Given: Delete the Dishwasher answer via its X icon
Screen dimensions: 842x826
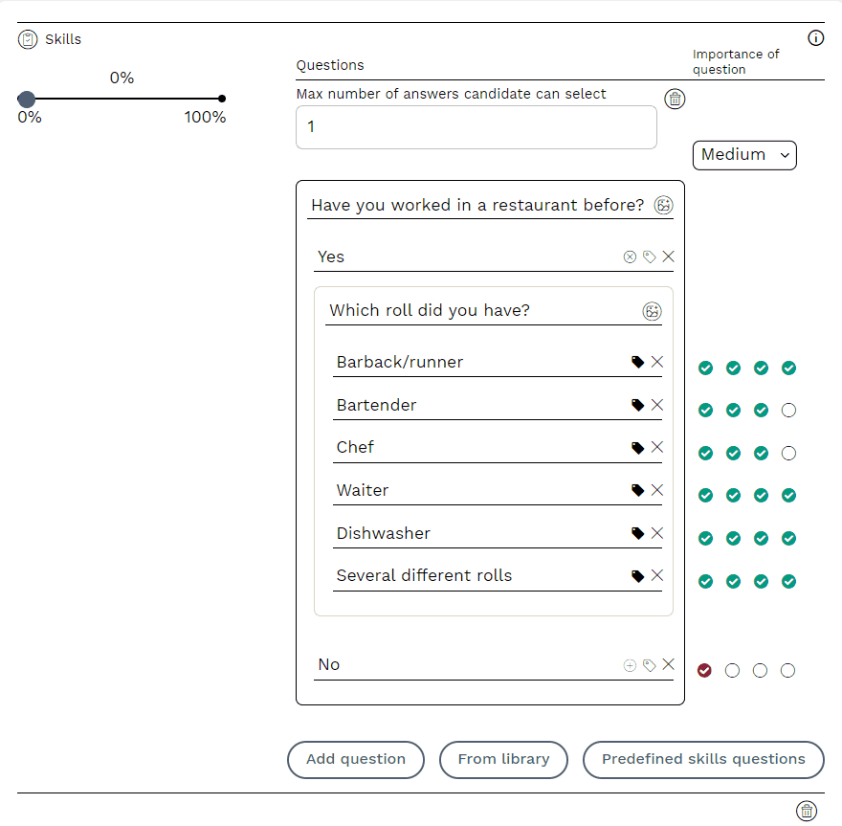Looking at the screenshot, I should point(657,533).
